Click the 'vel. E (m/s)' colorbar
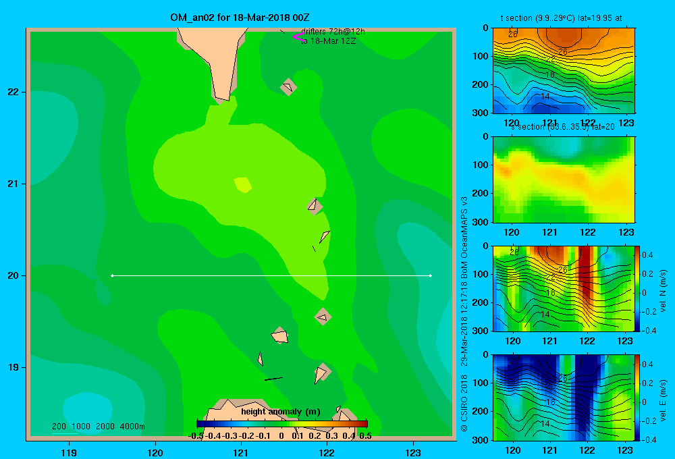Screen dimensions: 675x459 (x=638, y=398)
